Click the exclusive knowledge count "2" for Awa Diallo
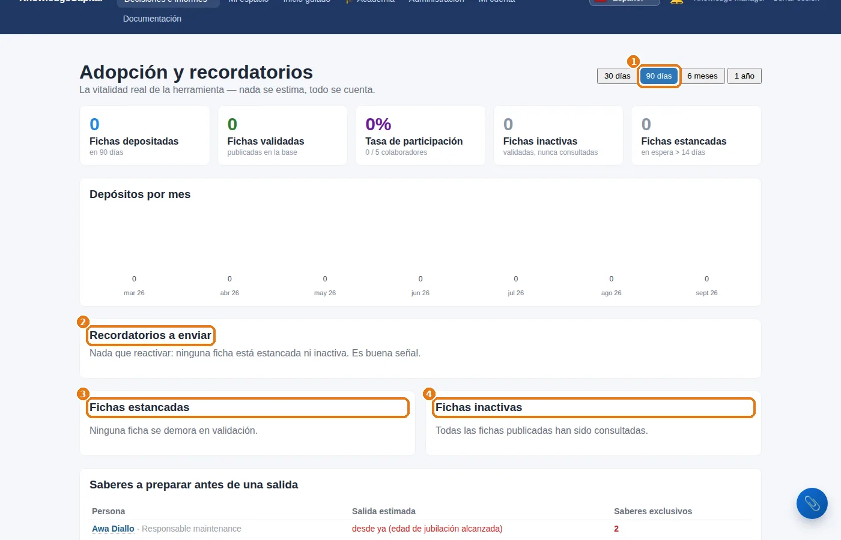This screenshot has width=841, height=540. click(616, 529)
